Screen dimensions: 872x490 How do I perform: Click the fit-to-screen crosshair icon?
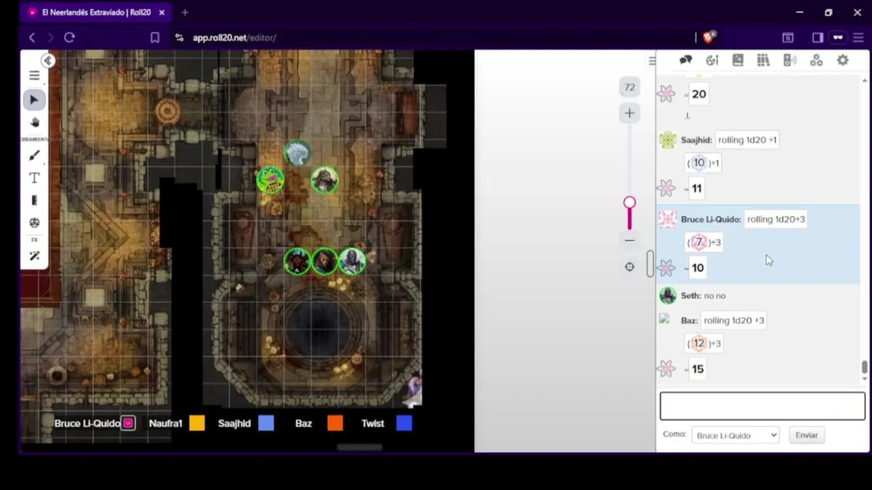[629, 267]
